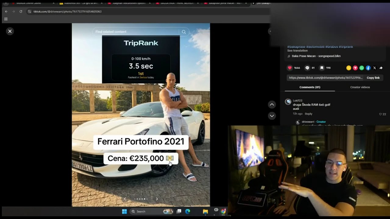The height and width of the screenshot is (219, 390).
Task: Close the Kladionica 365 tab
Action: click(x=102, y=3)
